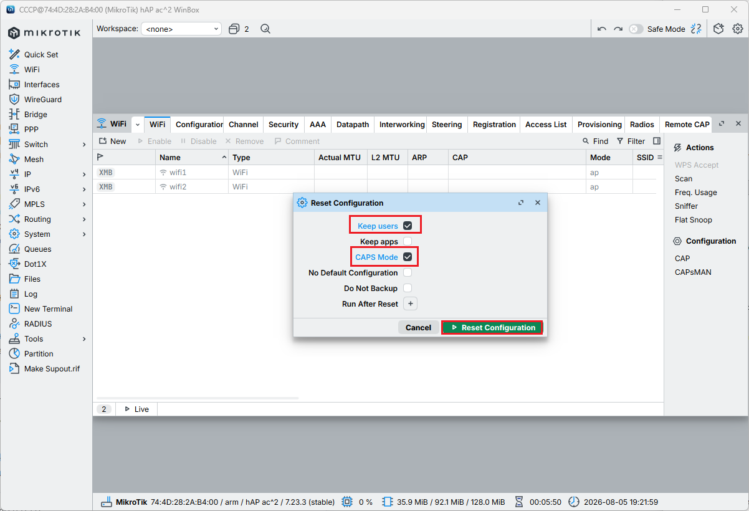The height and width of the screenshot is (511, 749).
Task: Uncheck the Keep users checkbox
Action: (x=408, y=226)
